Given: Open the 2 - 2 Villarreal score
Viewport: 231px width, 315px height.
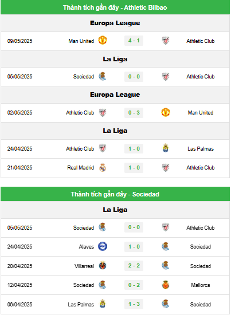Looking at the screenshot, I should click(x=134, y=266).
